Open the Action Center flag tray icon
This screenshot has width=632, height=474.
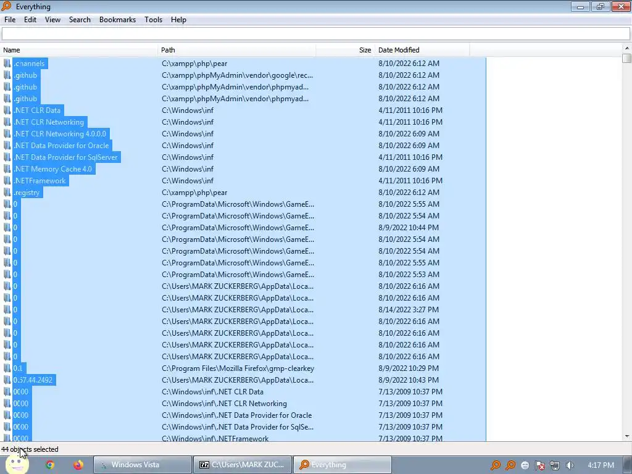539,465
